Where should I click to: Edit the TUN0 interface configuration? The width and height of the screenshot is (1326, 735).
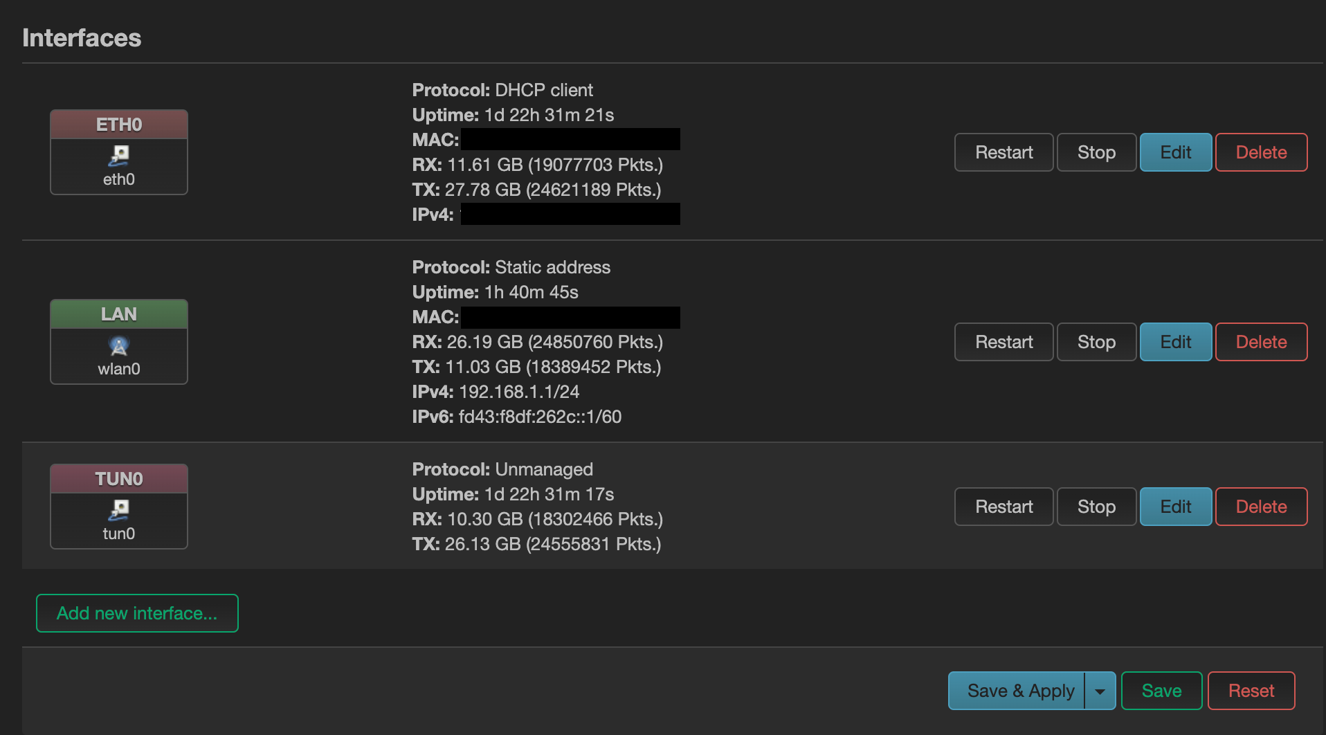pos(1175,507)
